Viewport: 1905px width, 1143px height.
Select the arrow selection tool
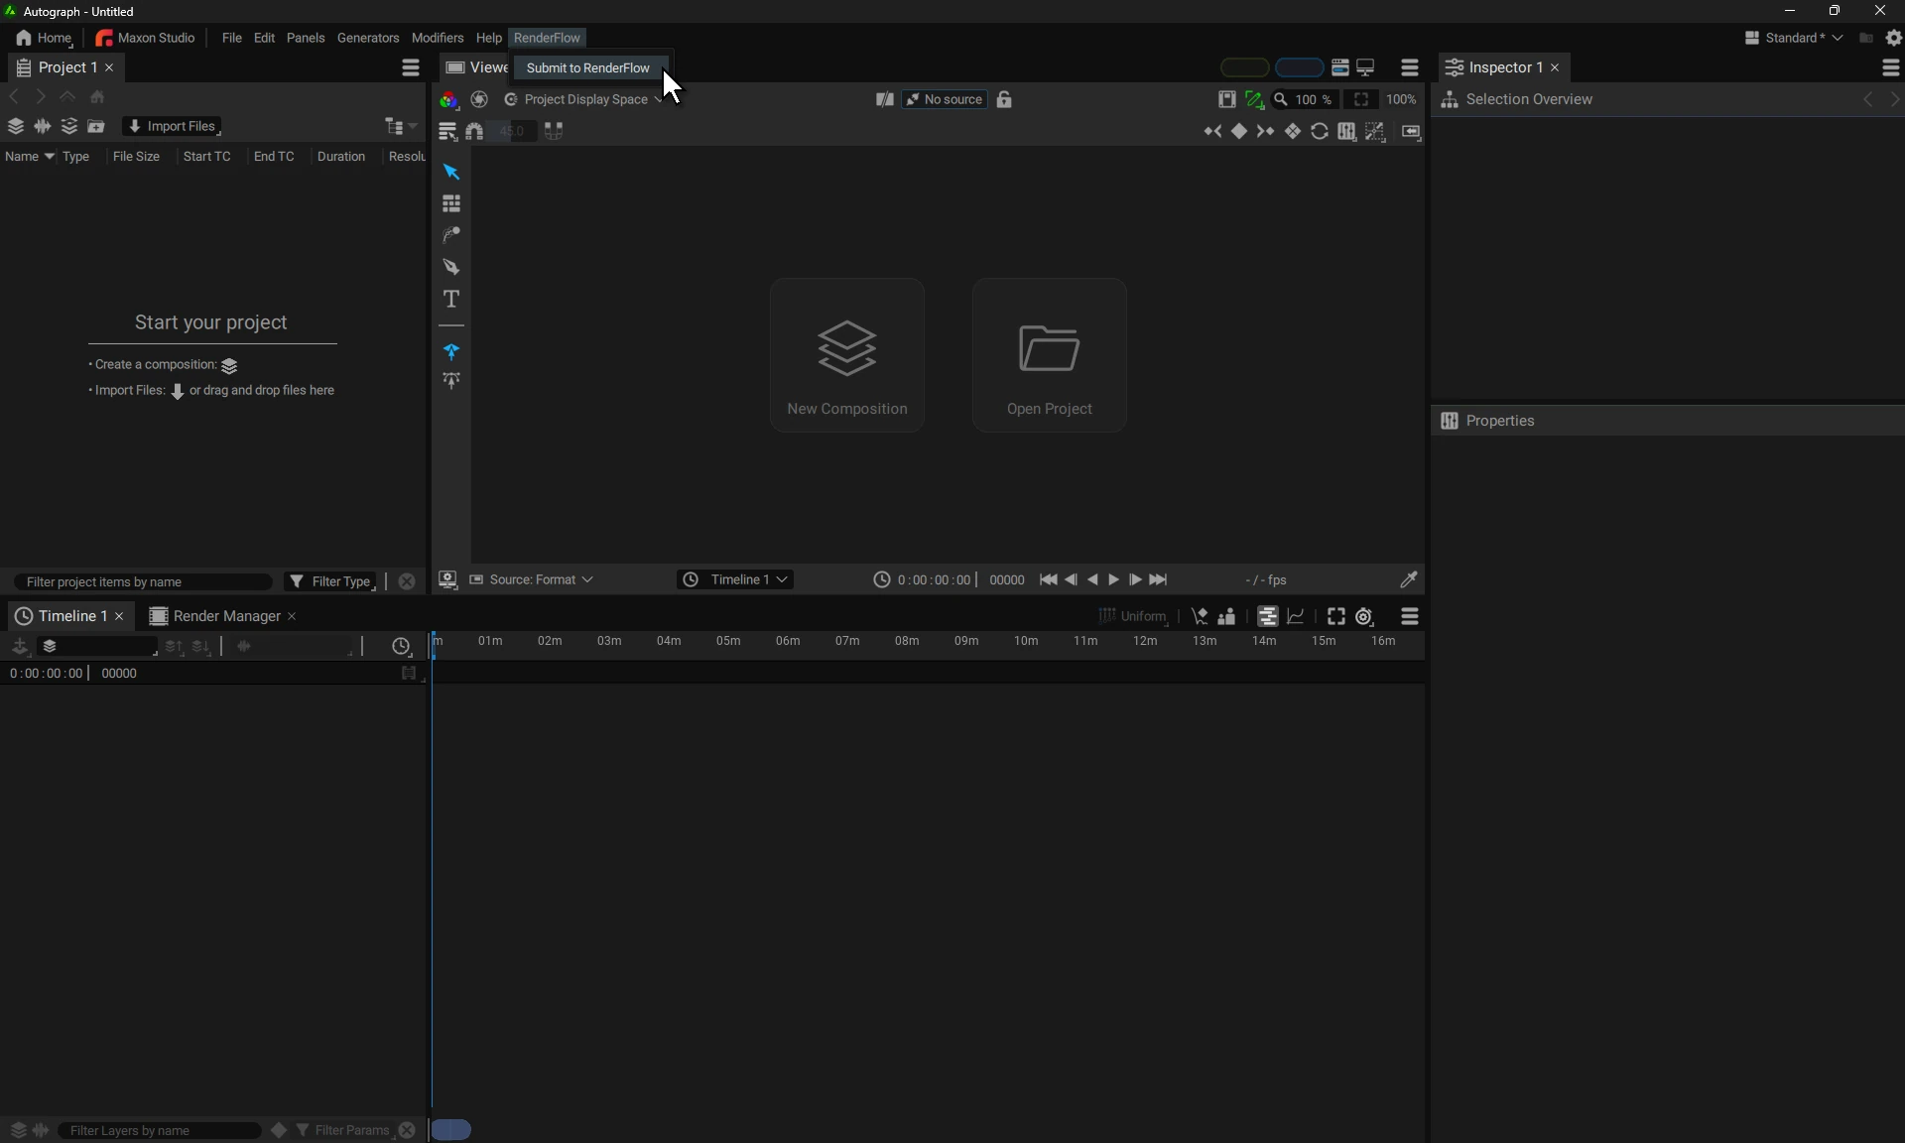click(451, 173)
